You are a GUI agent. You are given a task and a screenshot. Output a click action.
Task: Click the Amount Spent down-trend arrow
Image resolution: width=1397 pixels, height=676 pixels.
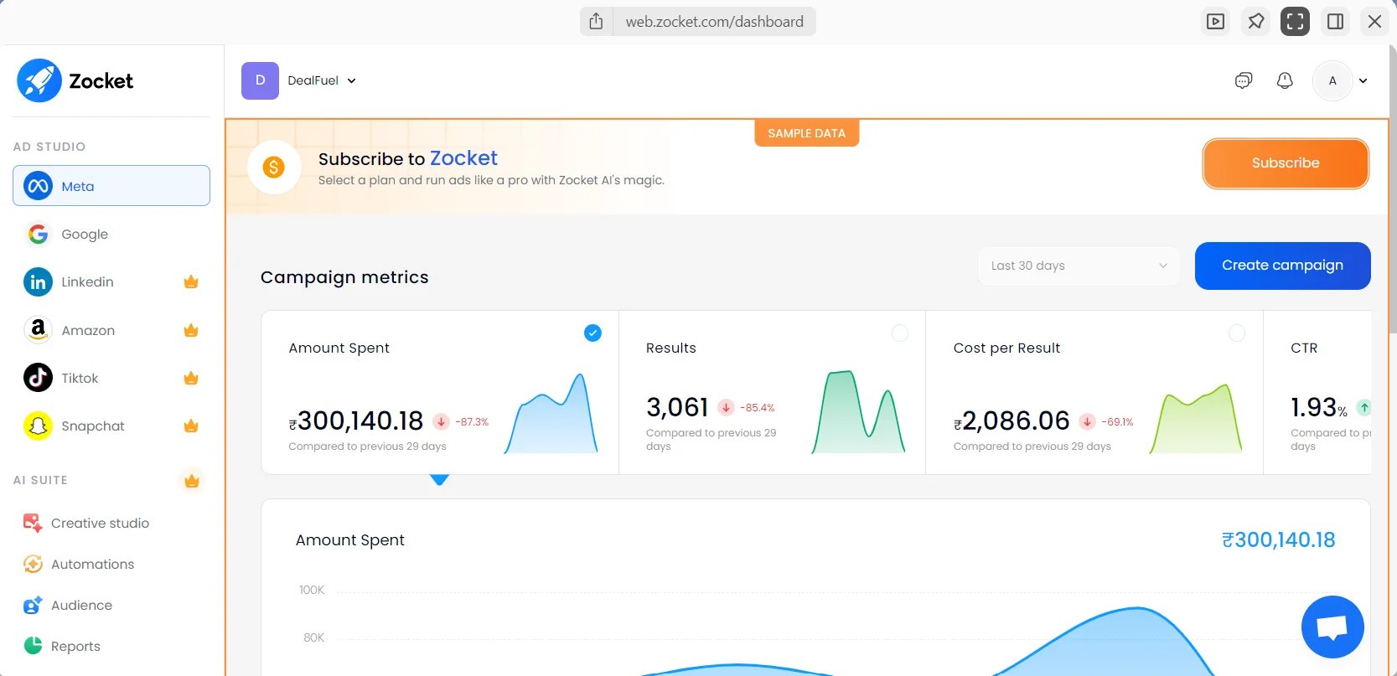pos(441,421)
